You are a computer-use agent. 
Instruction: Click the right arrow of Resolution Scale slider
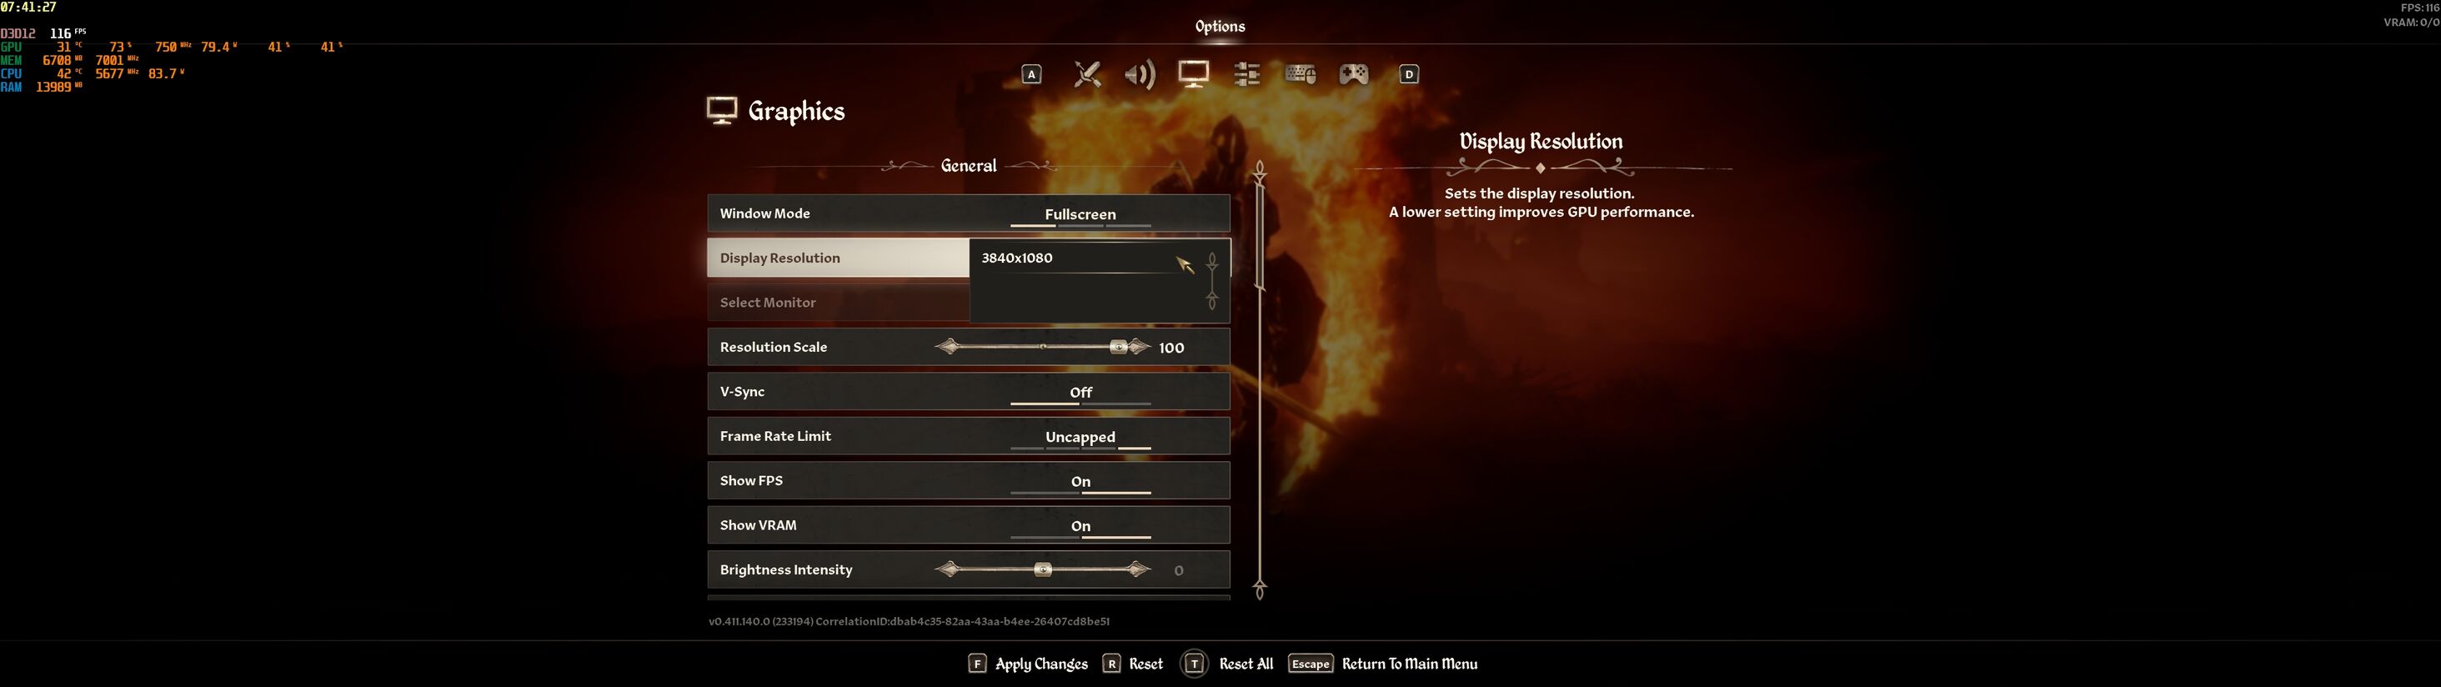pos(1140,347)
